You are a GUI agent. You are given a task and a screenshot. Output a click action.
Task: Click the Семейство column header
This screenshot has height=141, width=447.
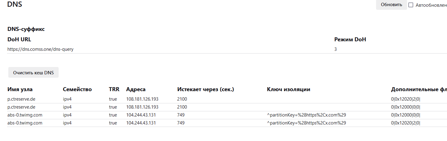pyautogui.click(x=77, y=89)
